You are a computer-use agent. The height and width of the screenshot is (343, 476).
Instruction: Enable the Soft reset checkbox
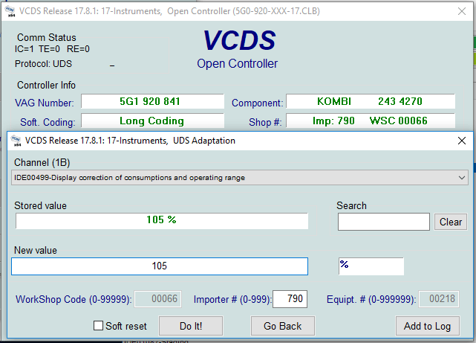coord(98,325)
